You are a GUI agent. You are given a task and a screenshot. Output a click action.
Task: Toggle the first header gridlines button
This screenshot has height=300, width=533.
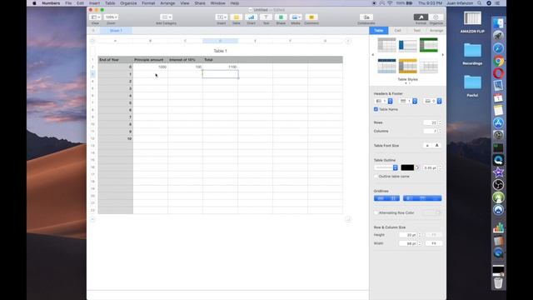click(410, 198)
